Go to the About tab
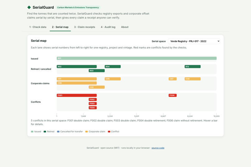Screen dimensions: 251x167 click(125, 27)
